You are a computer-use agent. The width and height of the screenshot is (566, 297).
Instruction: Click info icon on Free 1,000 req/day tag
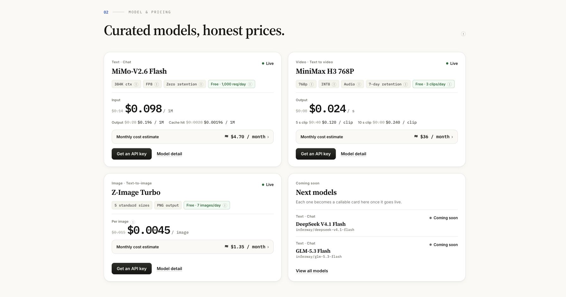(250, 84)
